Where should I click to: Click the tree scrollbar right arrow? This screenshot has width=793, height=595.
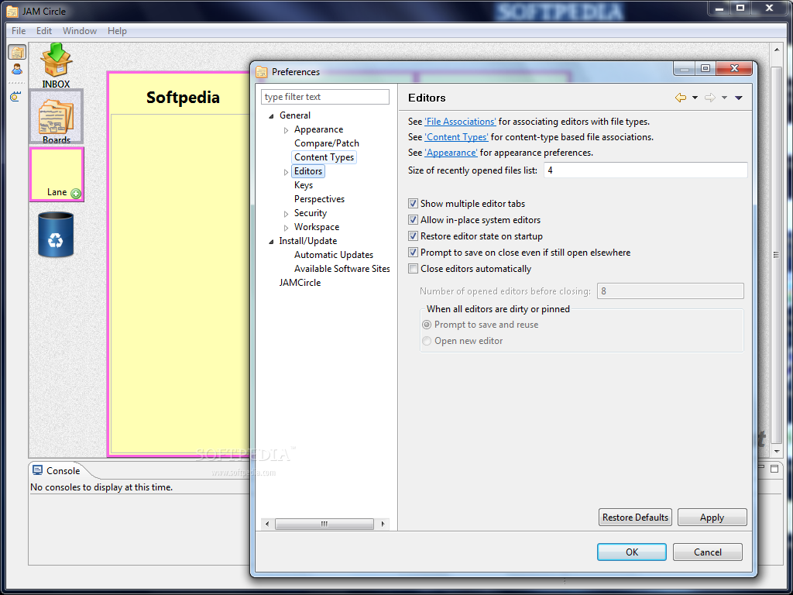[x=383, y=524]
